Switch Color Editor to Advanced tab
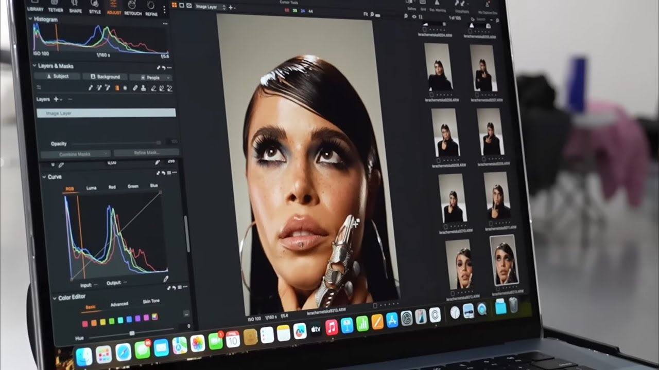 click(x=119, y=304)
